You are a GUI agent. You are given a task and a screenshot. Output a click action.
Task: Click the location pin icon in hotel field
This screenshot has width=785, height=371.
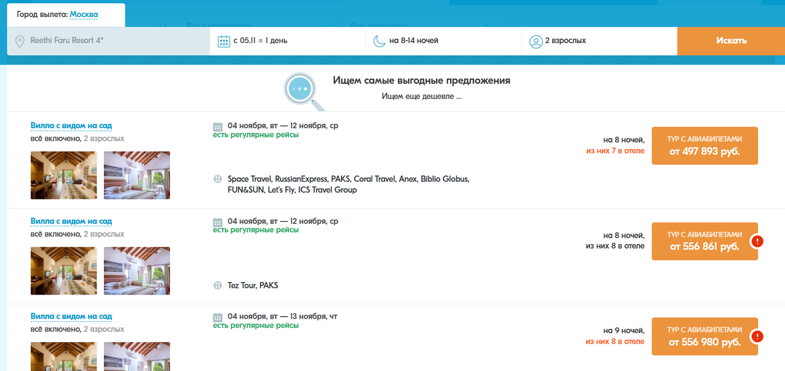pyautogui.click(x=20, y=41)
